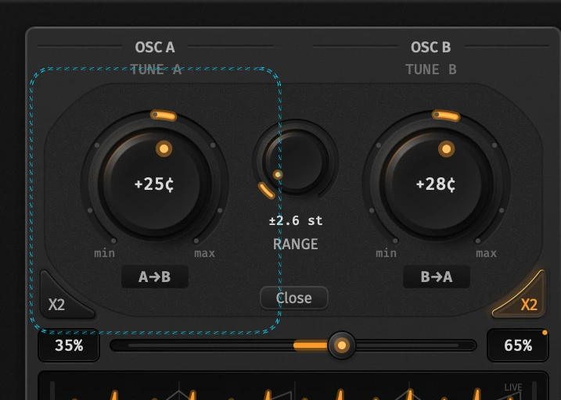Click the 65% value field
Screen dimensions: 561x400
[x=518, y=345]
